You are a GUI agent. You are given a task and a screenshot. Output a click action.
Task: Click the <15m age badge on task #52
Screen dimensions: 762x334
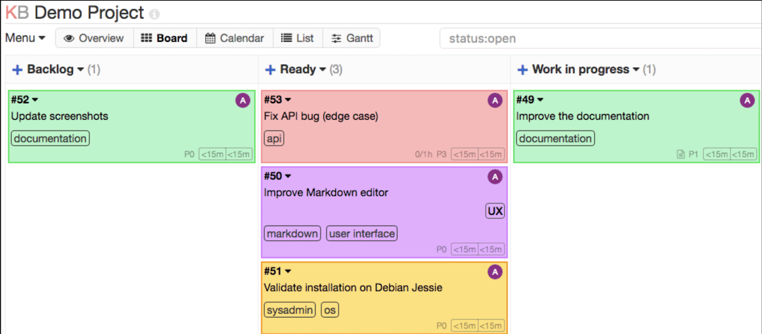coord(212,154)
